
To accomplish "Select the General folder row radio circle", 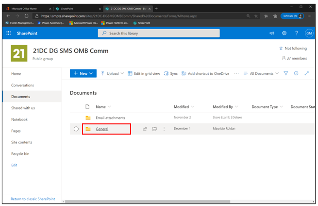I will (x=76, y=129).
